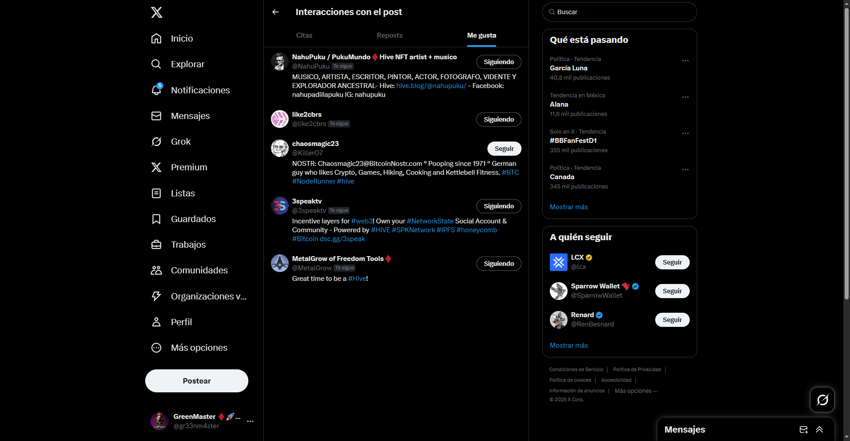Switch to the Citas tab
This screenshot has height=441, width=850.
tap(304, 35)
